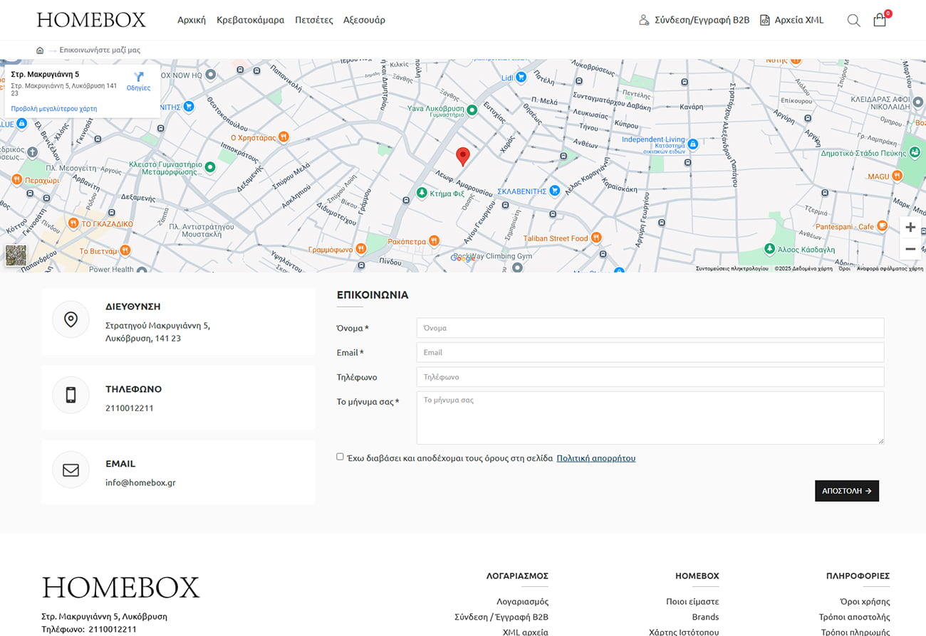Viewport: 926px width, 636px height.
Task: Open the Πολιτική απορρήτου link
Action: tap(595, 458)
